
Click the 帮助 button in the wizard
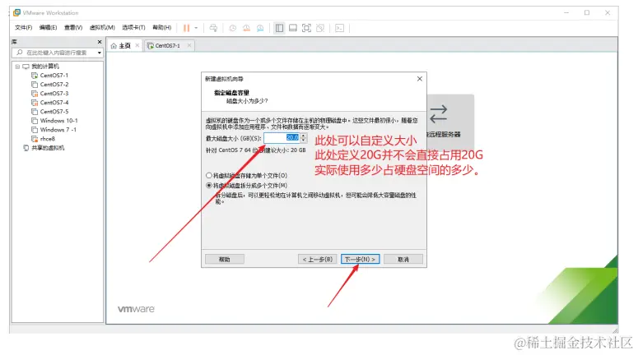point(225,259)
